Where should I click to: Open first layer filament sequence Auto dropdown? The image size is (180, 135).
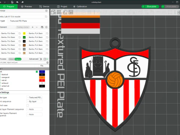(x=34, y=109)
